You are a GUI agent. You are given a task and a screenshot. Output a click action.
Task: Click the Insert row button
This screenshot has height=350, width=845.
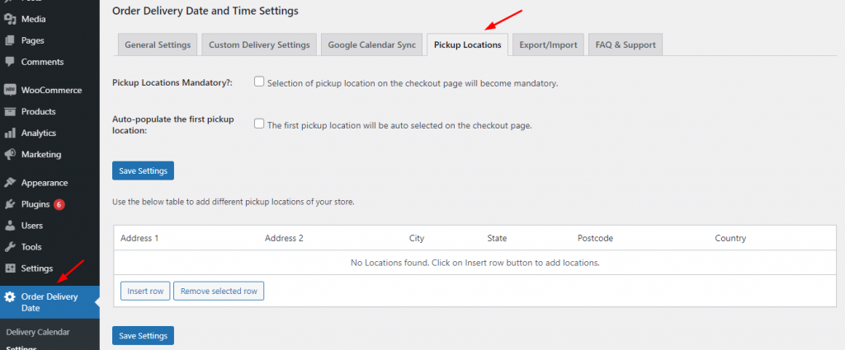click(x=145, y=291)
